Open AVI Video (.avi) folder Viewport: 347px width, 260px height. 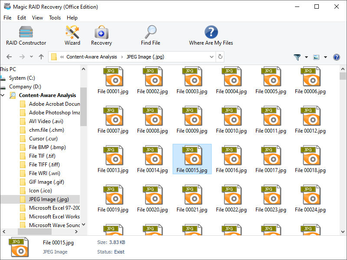point(42,121)
